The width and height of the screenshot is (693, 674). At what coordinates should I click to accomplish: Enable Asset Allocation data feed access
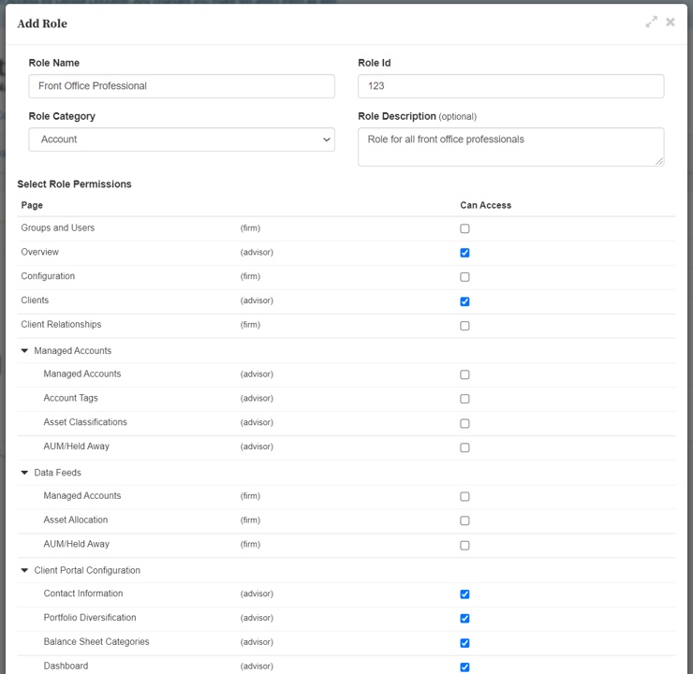tap(464, 520)
